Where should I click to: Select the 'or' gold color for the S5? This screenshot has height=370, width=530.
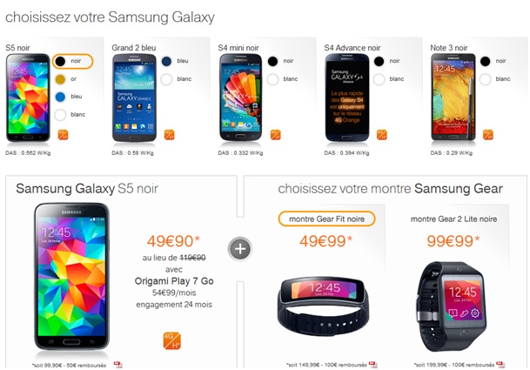(66, 79)
